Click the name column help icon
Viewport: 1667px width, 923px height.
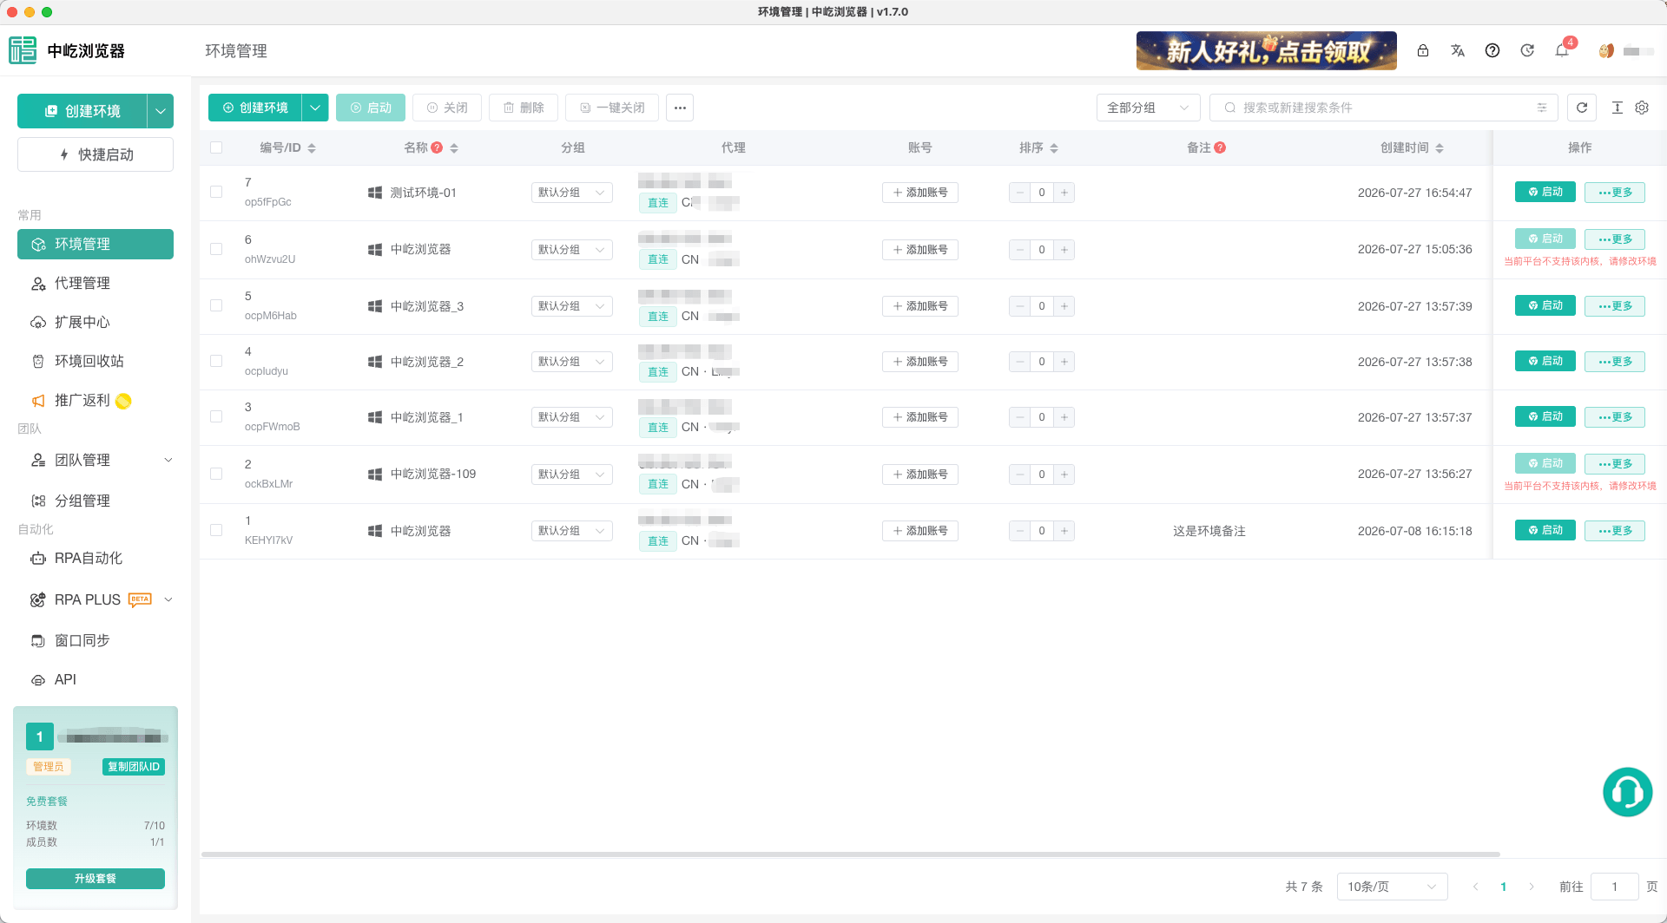click(x=438, y=147)
